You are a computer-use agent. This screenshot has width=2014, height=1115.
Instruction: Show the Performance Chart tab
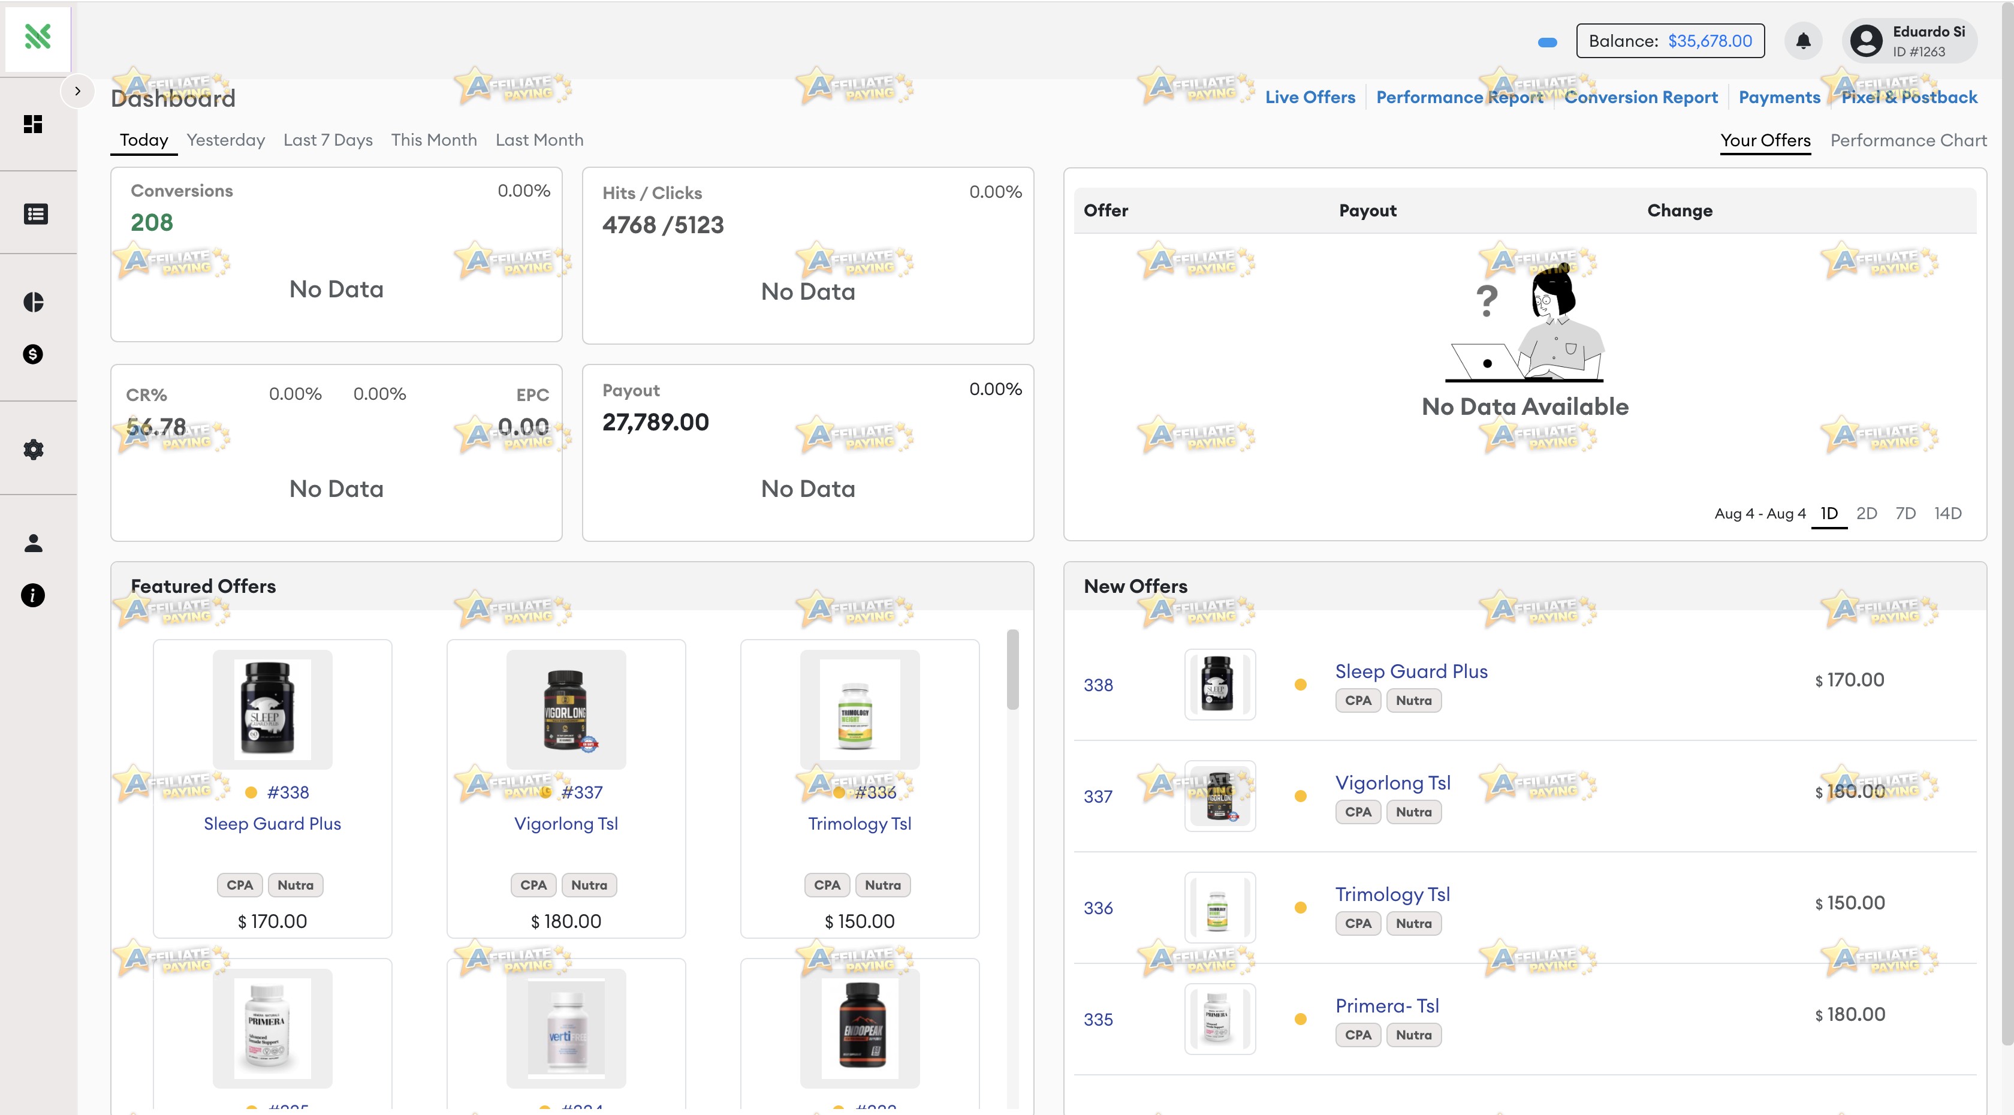(1909, 141)
